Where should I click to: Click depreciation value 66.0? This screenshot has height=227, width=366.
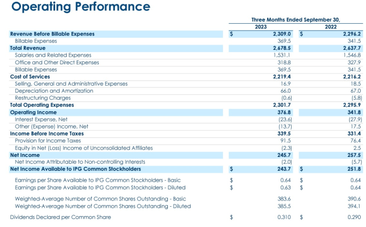(286, 91)
